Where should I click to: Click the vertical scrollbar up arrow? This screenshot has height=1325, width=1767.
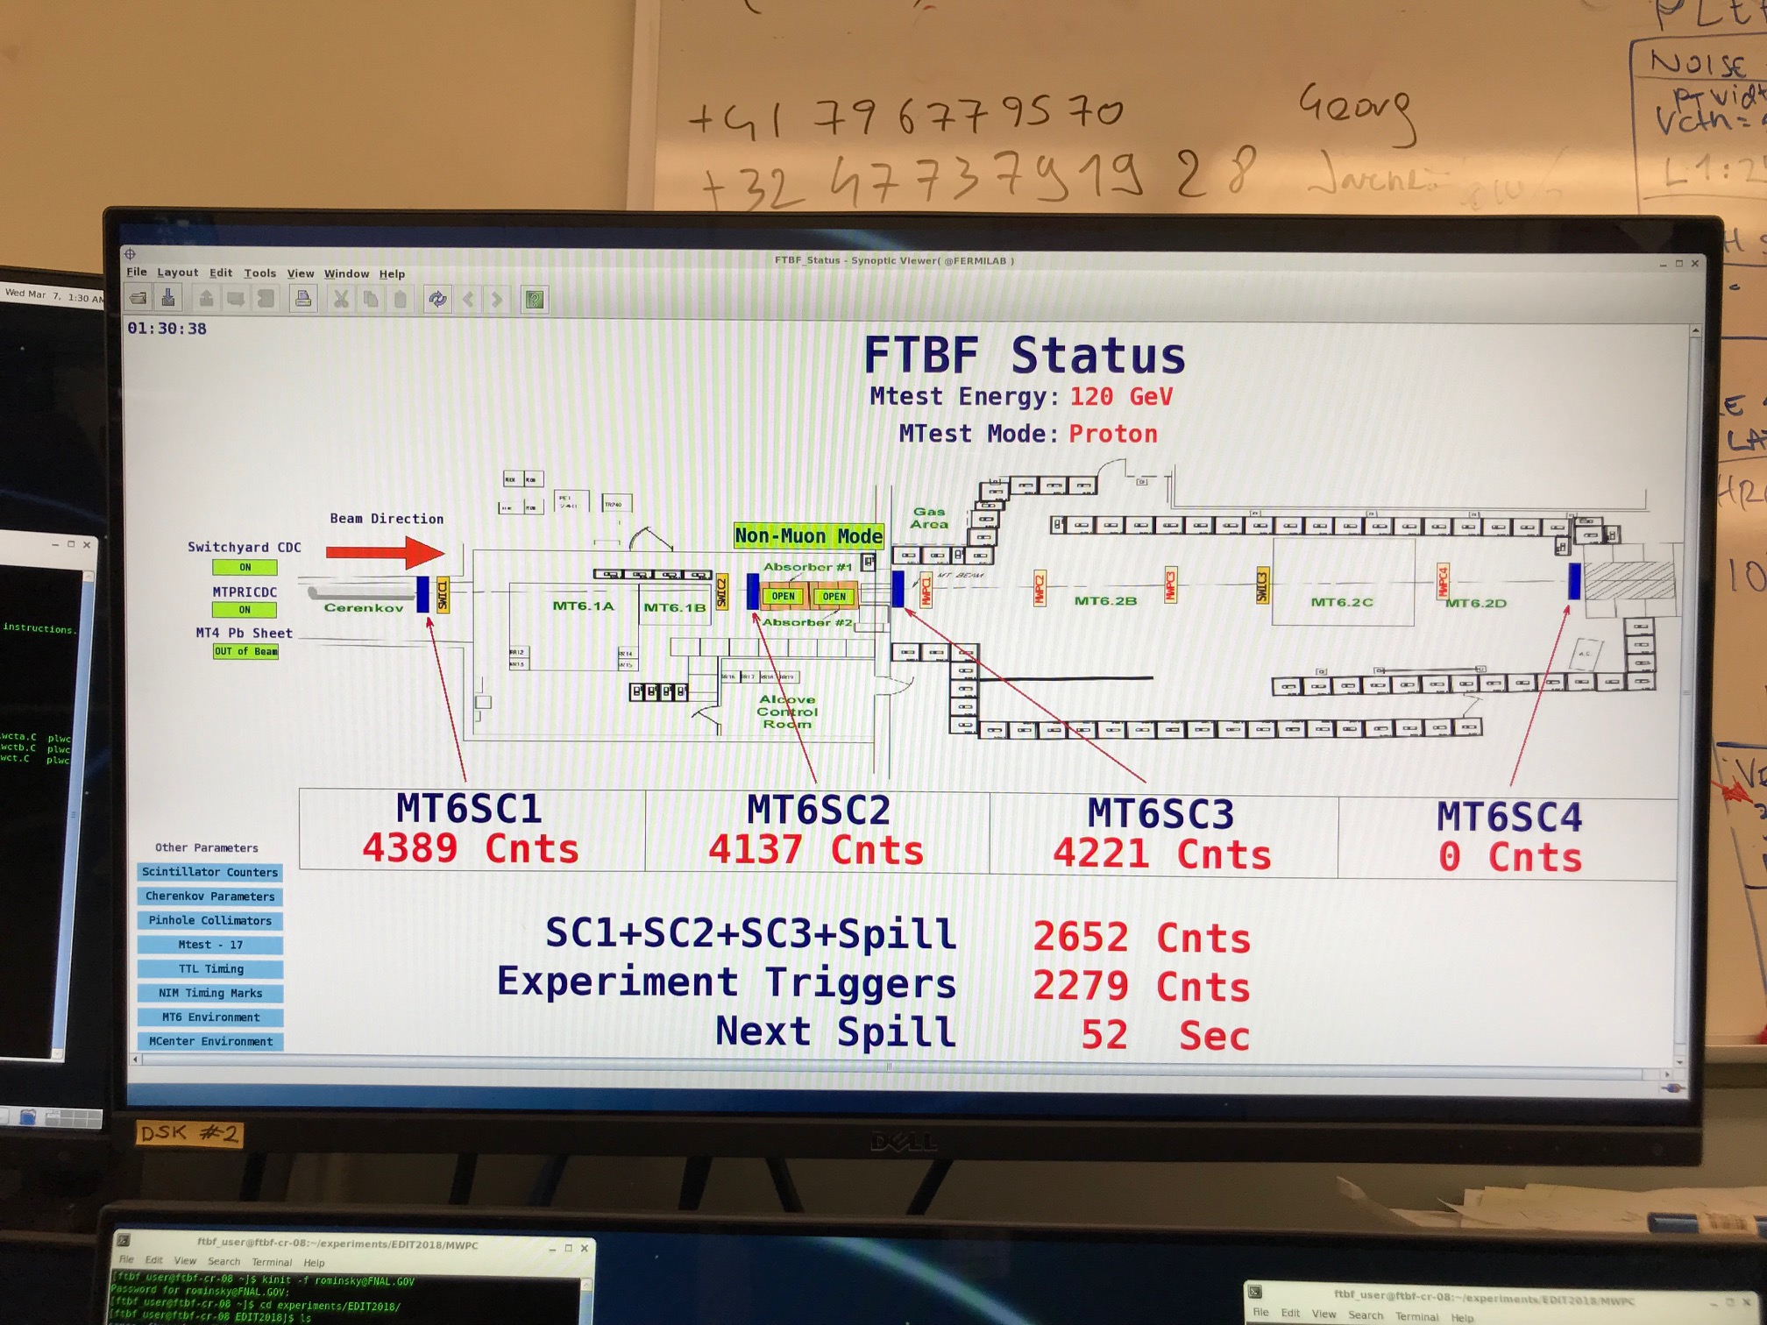click(x=1695, y=330)
